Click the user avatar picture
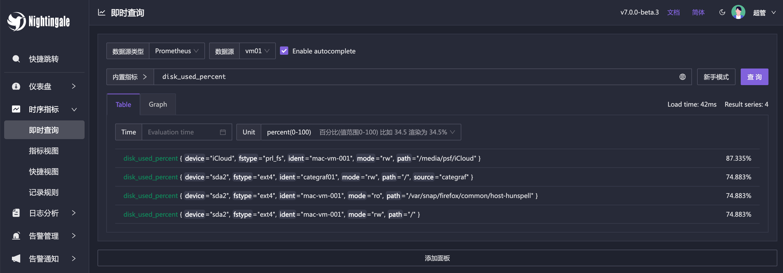783x273 pixels. coord(738,12)
